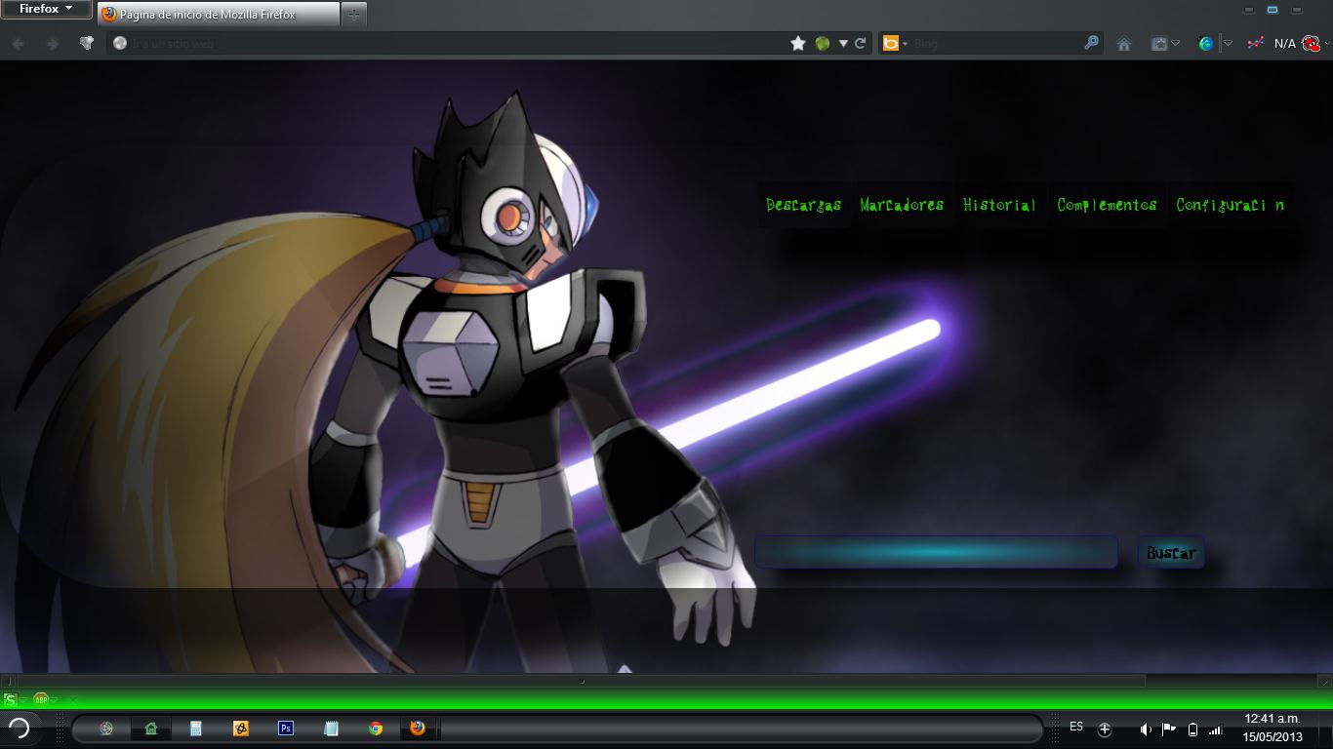Click the page reload icon
The height and width of the screenshot is (749, 1333).
(x=860, y=43)
